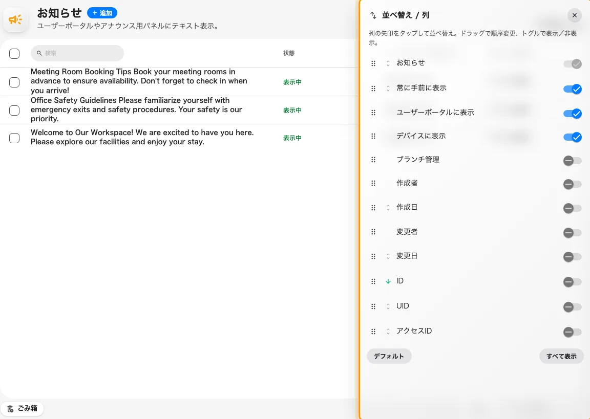This screenshot has height=419, width=590.
Task: Enable the 作成日 column toggle
Action: [x=572, y=208]
